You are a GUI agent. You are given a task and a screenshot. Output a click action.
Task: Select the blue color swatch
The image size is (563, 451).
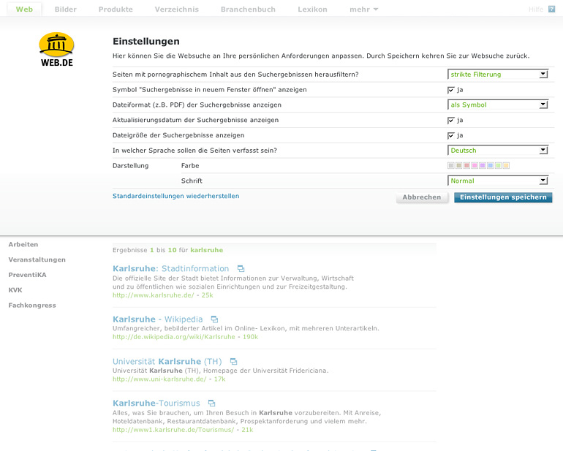[491, 165]
